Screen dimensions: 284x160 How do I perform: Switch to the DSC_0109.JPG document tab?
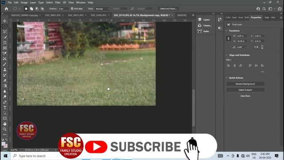99,15
